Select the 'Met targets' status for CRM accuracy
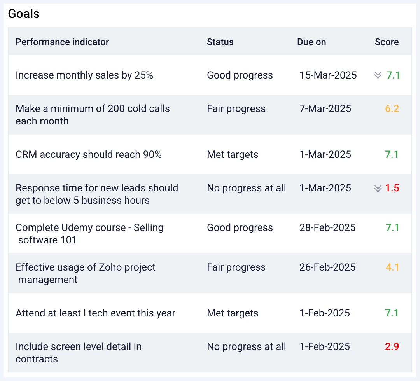This screenshot has height=381, width=420. click(x=232, y=154)
